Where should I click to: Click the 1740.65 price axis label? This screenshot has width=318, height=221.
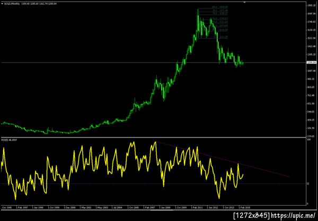(x=312, y=22)
